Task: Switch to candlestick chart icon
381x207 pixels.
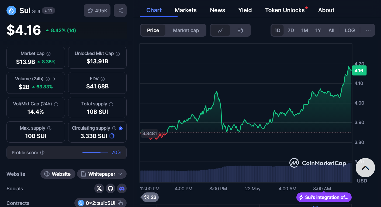Action: coord(240,30)
